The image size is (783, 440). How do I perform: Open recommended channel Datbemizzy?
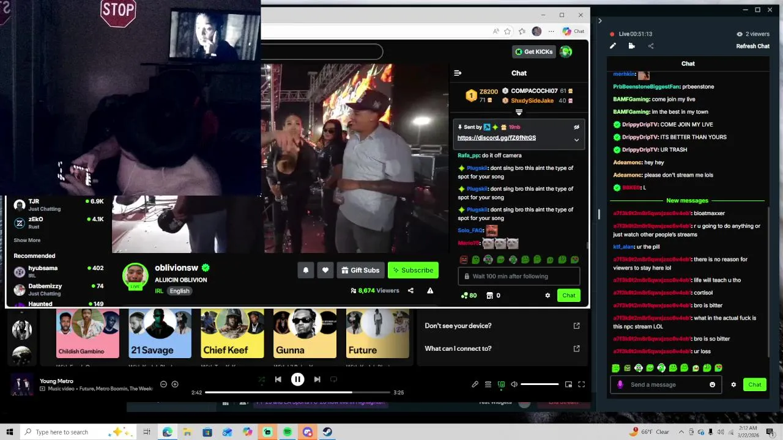pyautogui.click(x=59, y=289)
